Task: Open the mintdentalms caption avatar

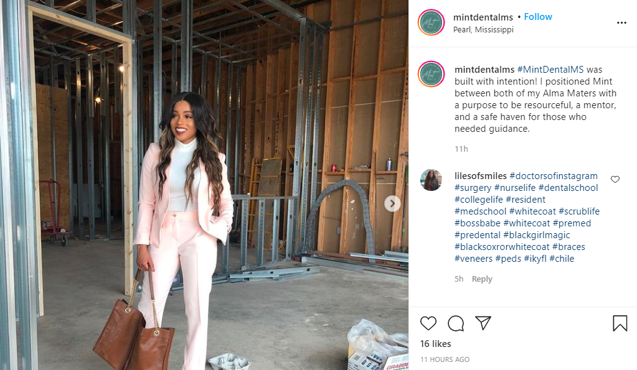Action: pos(431,74)
